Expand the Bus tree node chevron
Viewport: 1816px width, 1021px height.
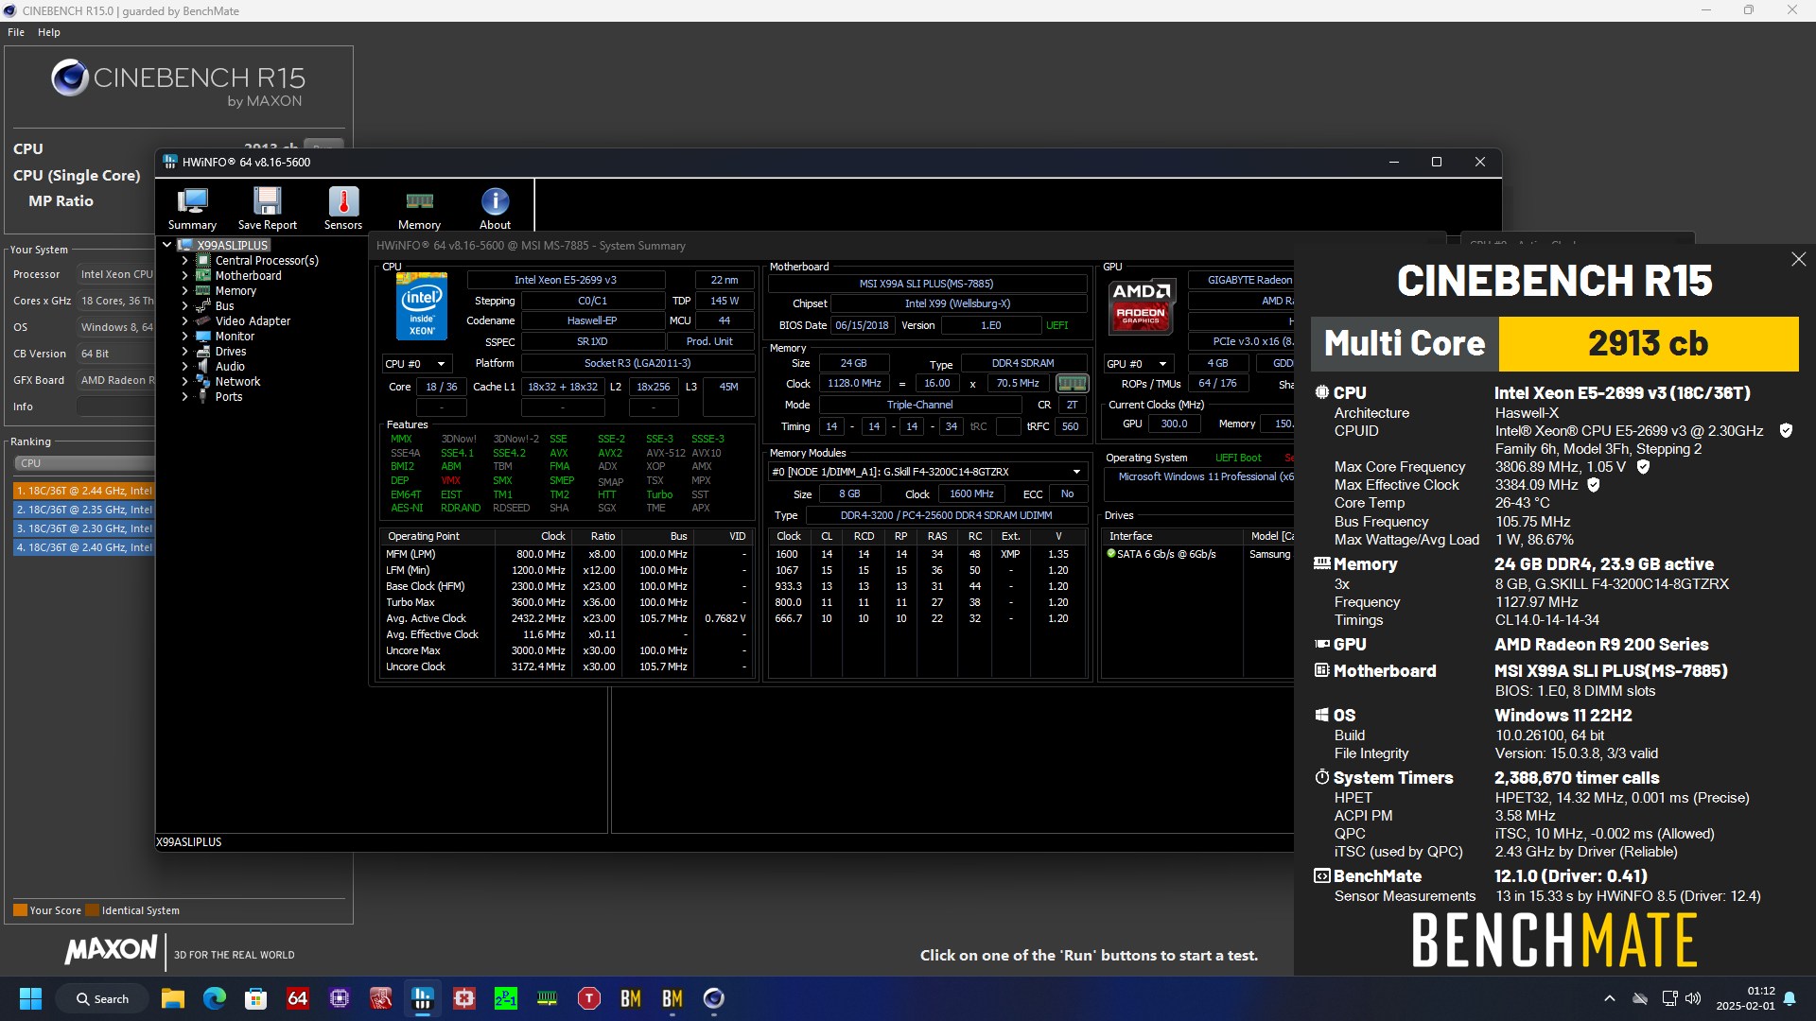click(x=185, y=305)
